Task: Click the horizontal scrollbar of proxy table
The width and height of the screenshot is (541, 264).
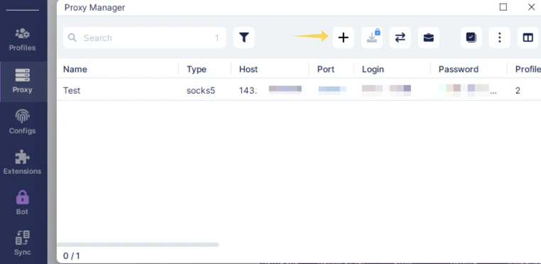Action: pyautogui.click(x=138, y=245)
